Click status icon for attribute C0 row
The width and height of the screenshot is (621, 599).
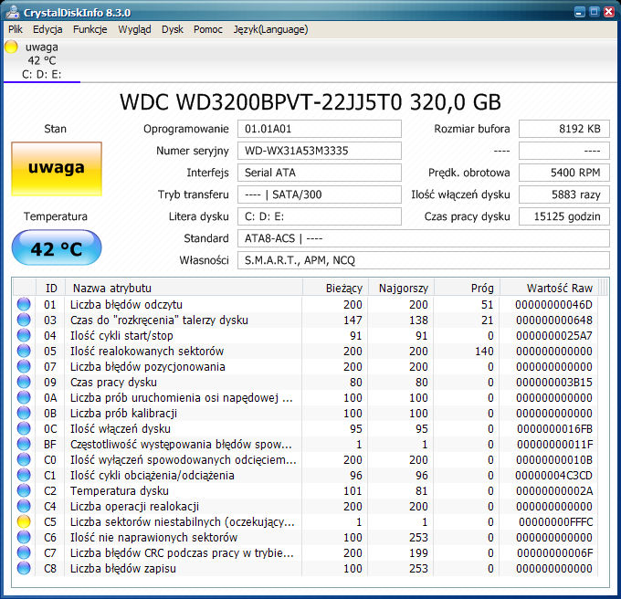[24, 459]
